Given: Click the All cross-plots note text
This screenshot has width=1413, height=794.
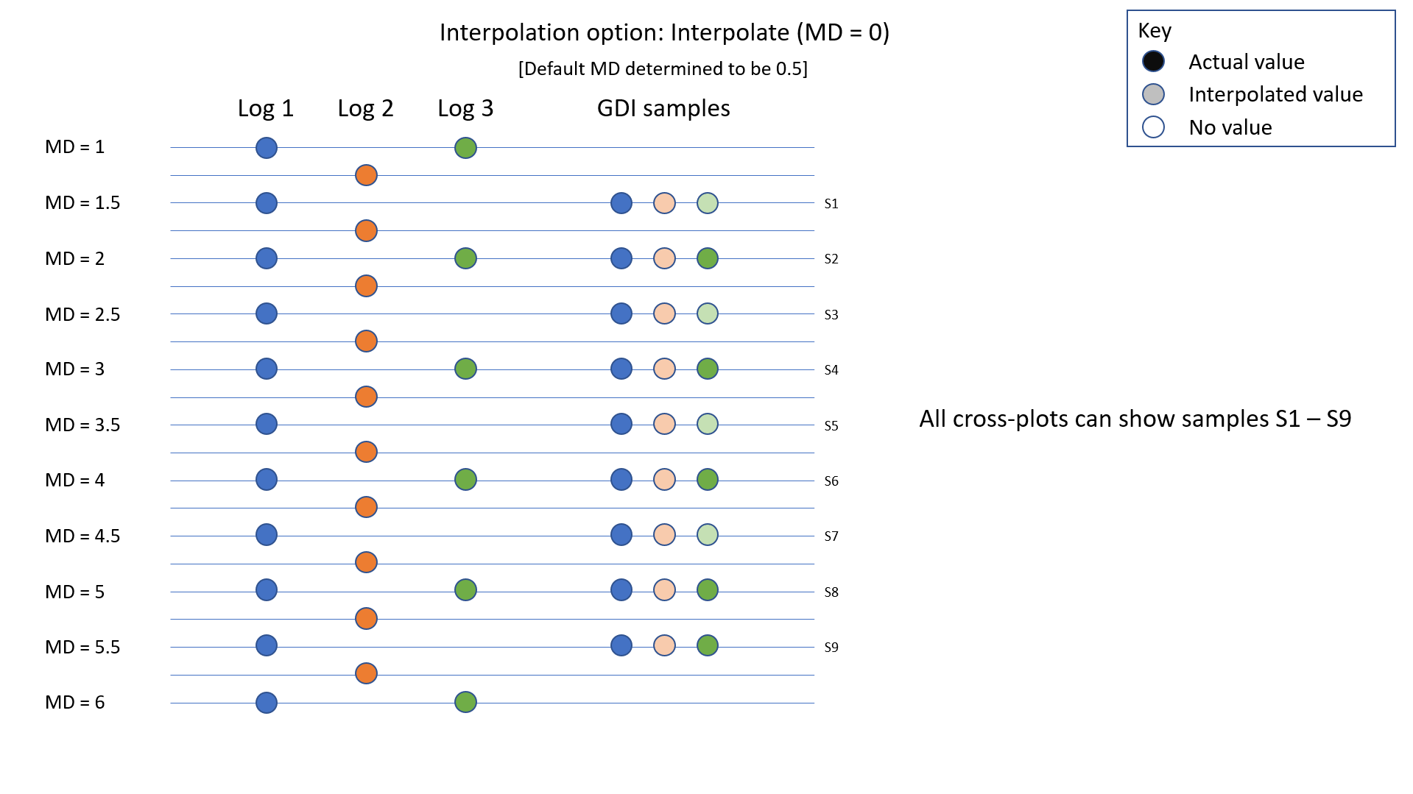Looking at the screenshot, I should click(x=1135, y=419).
